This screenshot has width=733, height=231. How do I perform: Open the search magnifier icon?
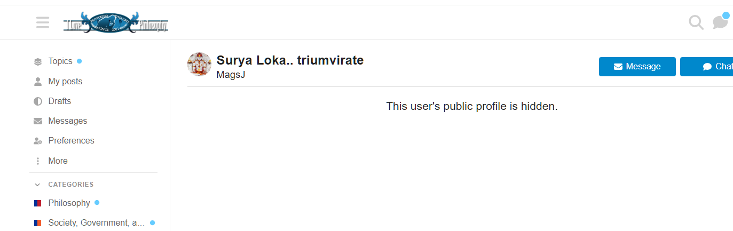tap(696, 22)
